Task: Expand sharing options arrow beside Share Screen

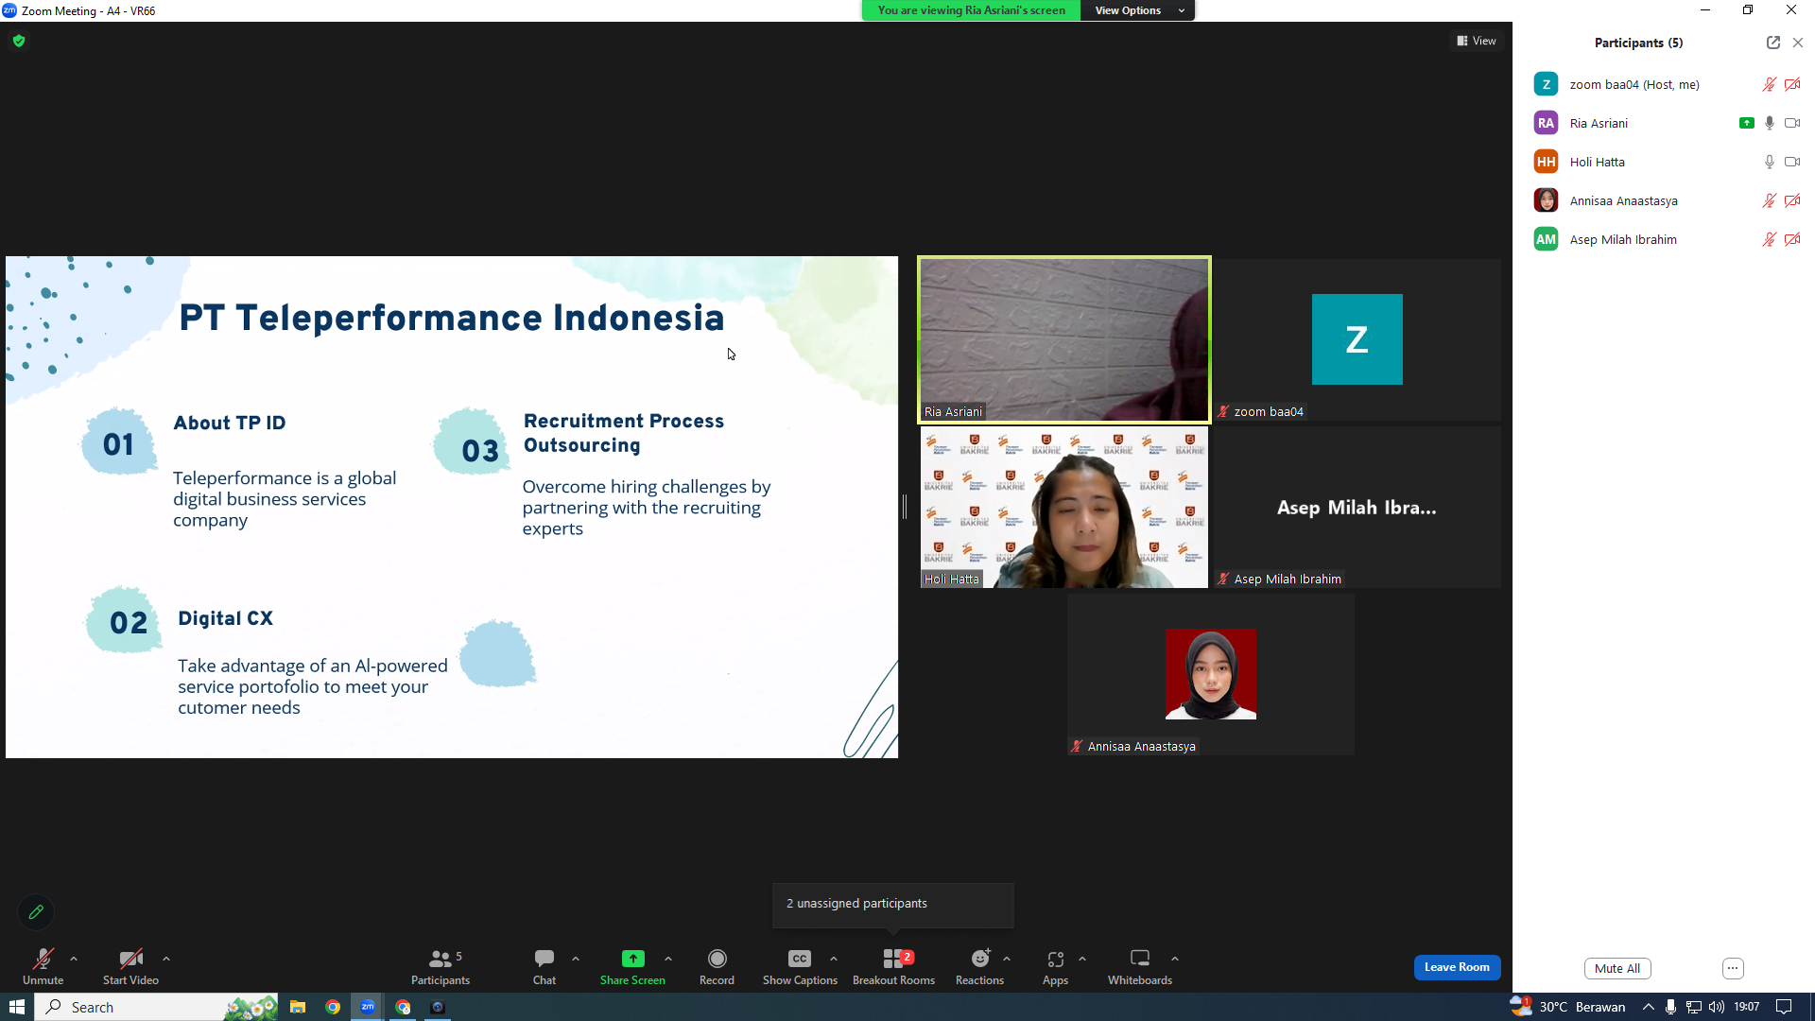Action: tap(668, 959)
